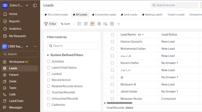Image resolution: width=202 pixels, height=112 pixels.
Task: Open the Home module
Action: coord(13,14)
